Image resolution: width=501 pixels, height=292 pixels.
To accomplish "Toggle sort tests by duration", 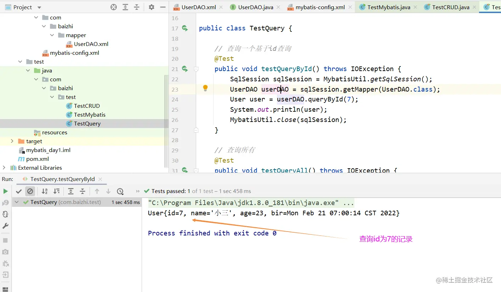I will pyautogui.click(x=56, y=191).
